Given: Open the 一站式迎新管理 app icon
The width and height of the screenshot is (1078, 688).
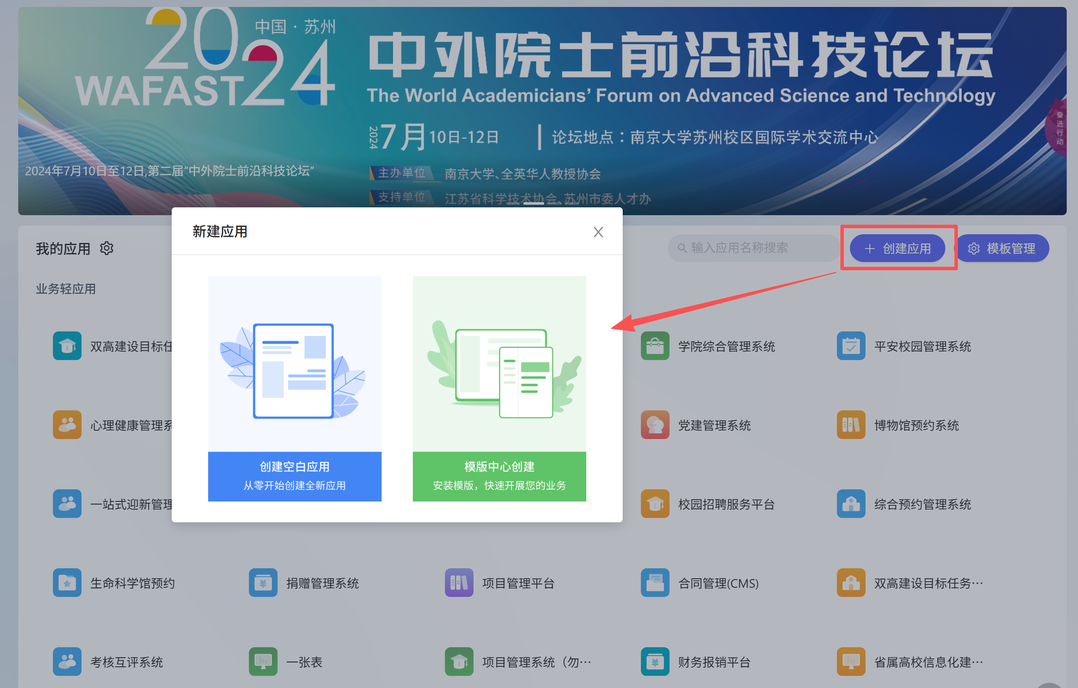Looking at the screenshot, I should pyautogui.click(x=67, y=504).
